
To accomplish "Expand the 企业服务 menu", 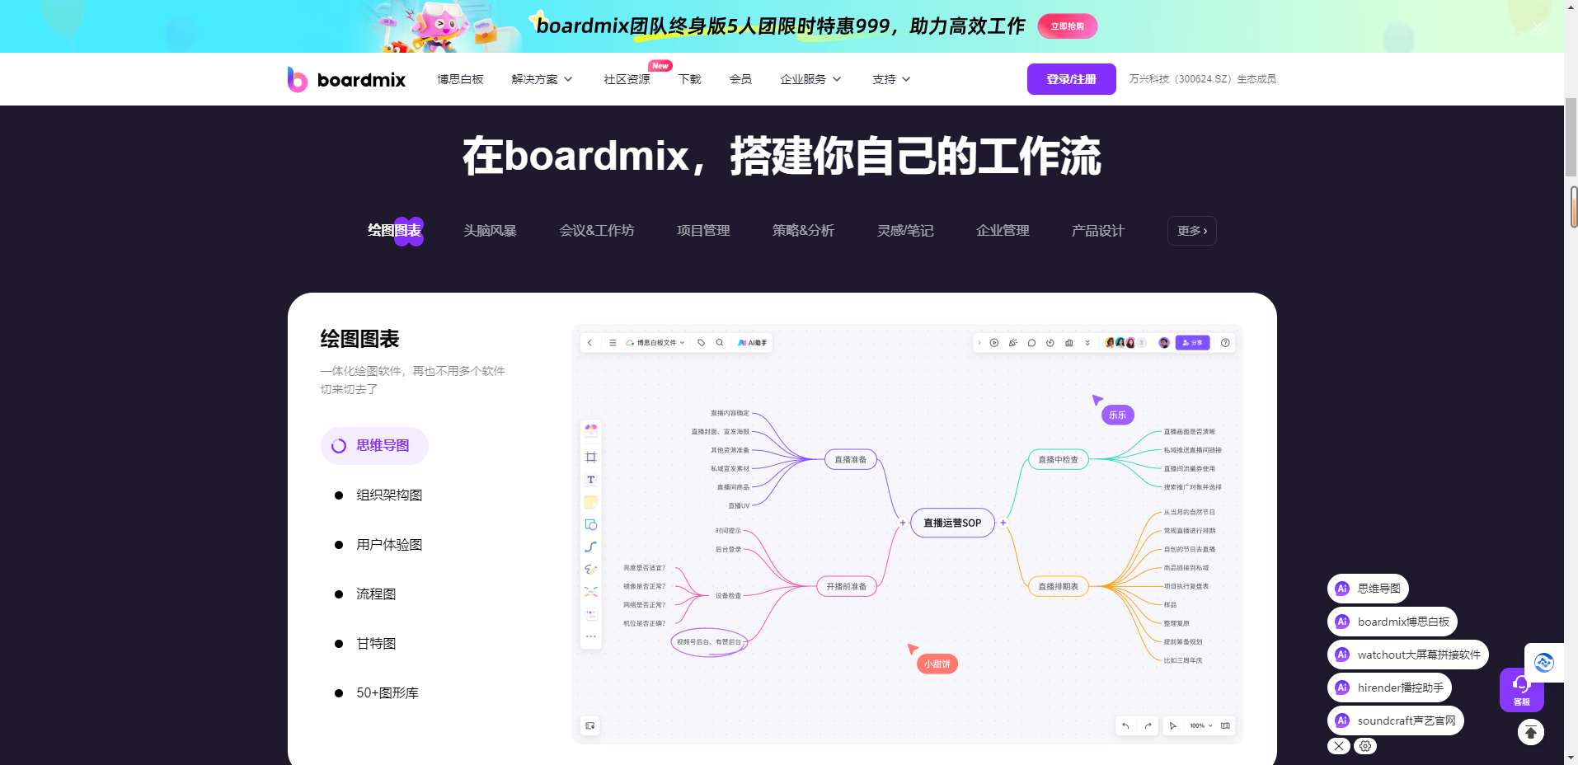I will 810,78.
